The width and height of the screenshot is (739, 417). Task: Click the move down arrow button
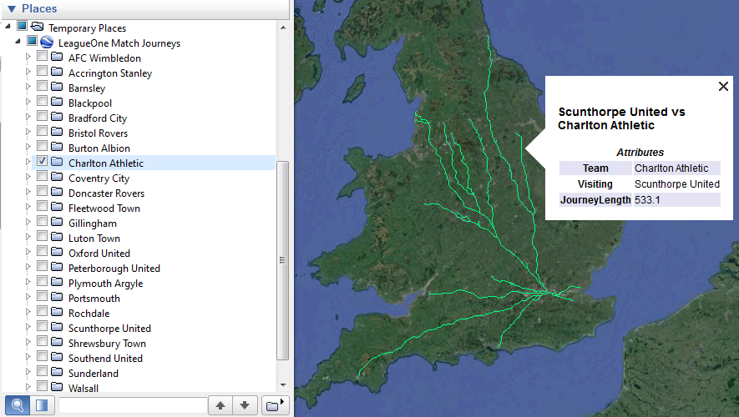(x=245, y=405)
